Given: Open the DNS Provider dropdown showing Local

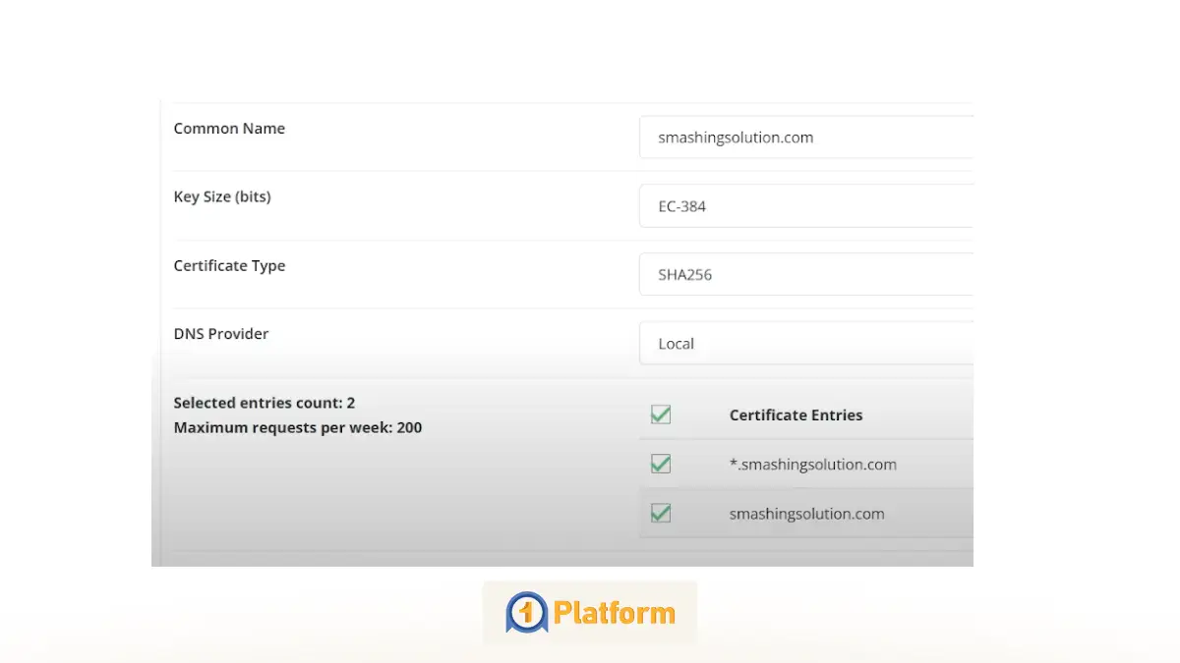Looking at the screenshot, I should click(806, 343).
